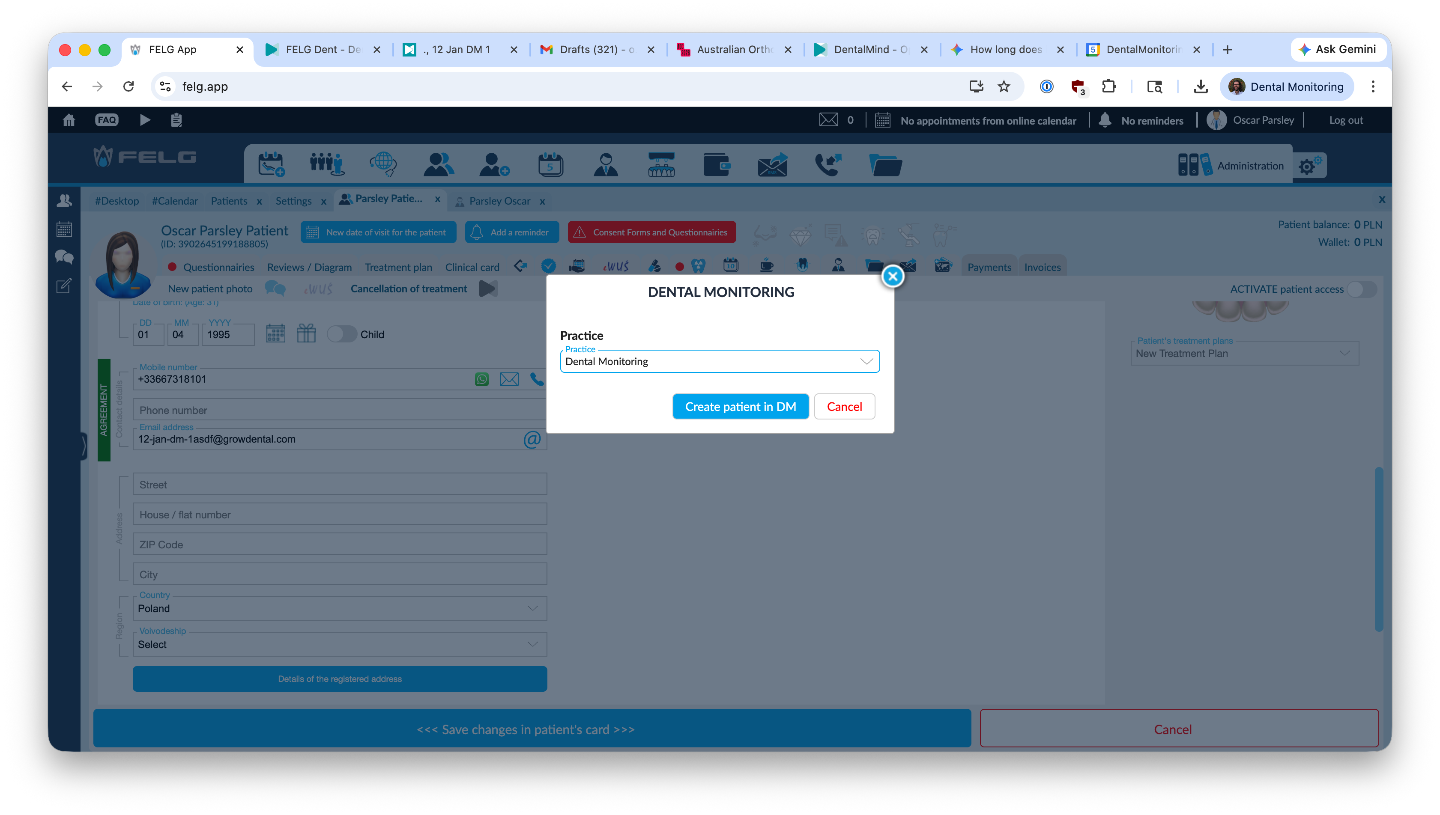Open the staff member icon in the main toolbar
This screenshot has width=1440, height=815.
coord(606,164)
